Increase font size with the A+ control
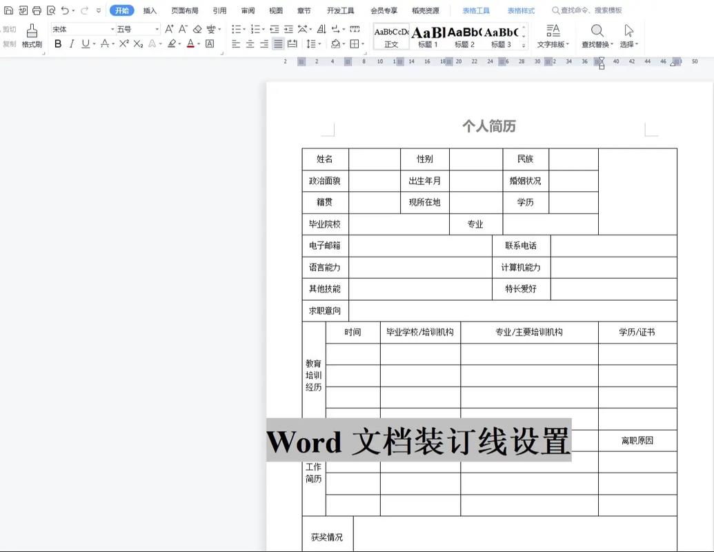The image size is (714, 552). (169, 29)
